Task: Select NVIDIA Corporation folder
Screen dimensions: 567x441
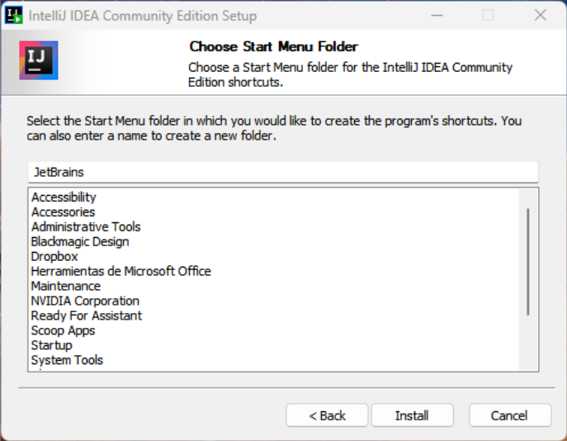Action: pos(85,301)
